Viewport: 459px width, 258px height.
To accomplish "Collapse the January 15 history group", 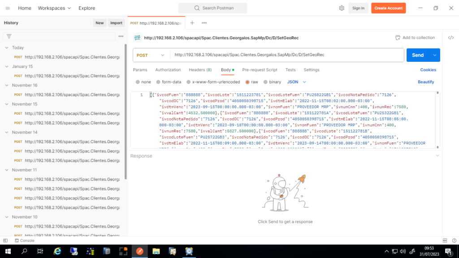I will click(7, 67).
